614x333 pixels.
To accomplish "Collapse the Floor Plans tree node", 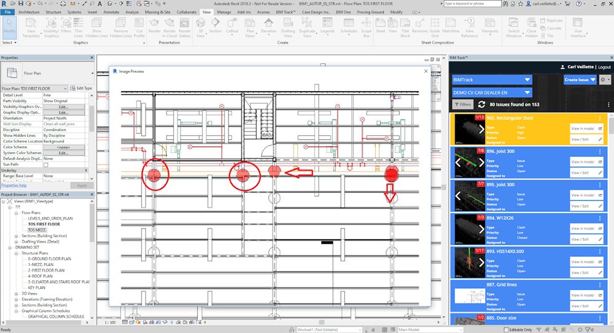I will pyautogui.click(x=17, y=213).
